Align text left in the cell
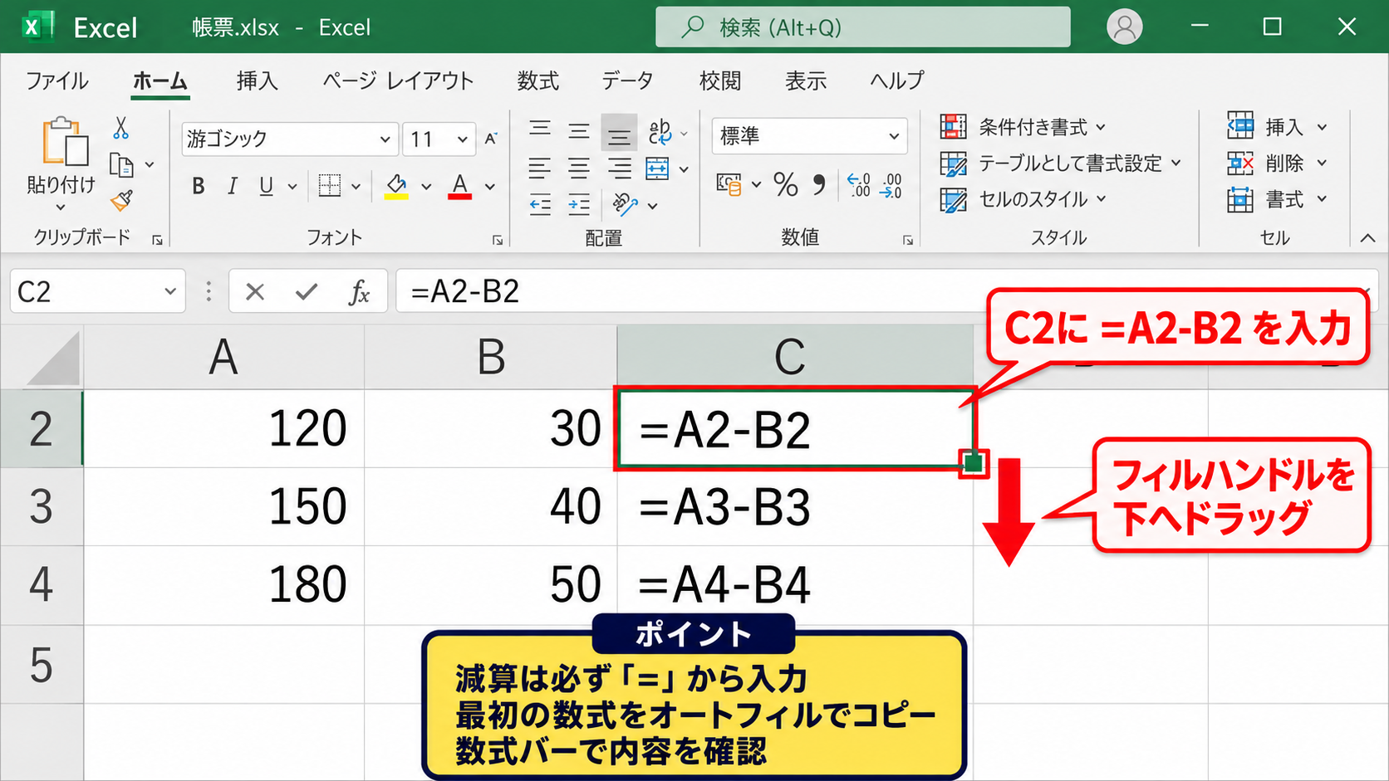This screenshot has width=1389, height=781. tap(540, 168)
